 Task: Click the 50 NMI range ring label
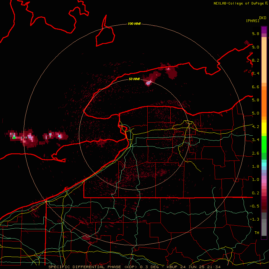coord(134,79)
